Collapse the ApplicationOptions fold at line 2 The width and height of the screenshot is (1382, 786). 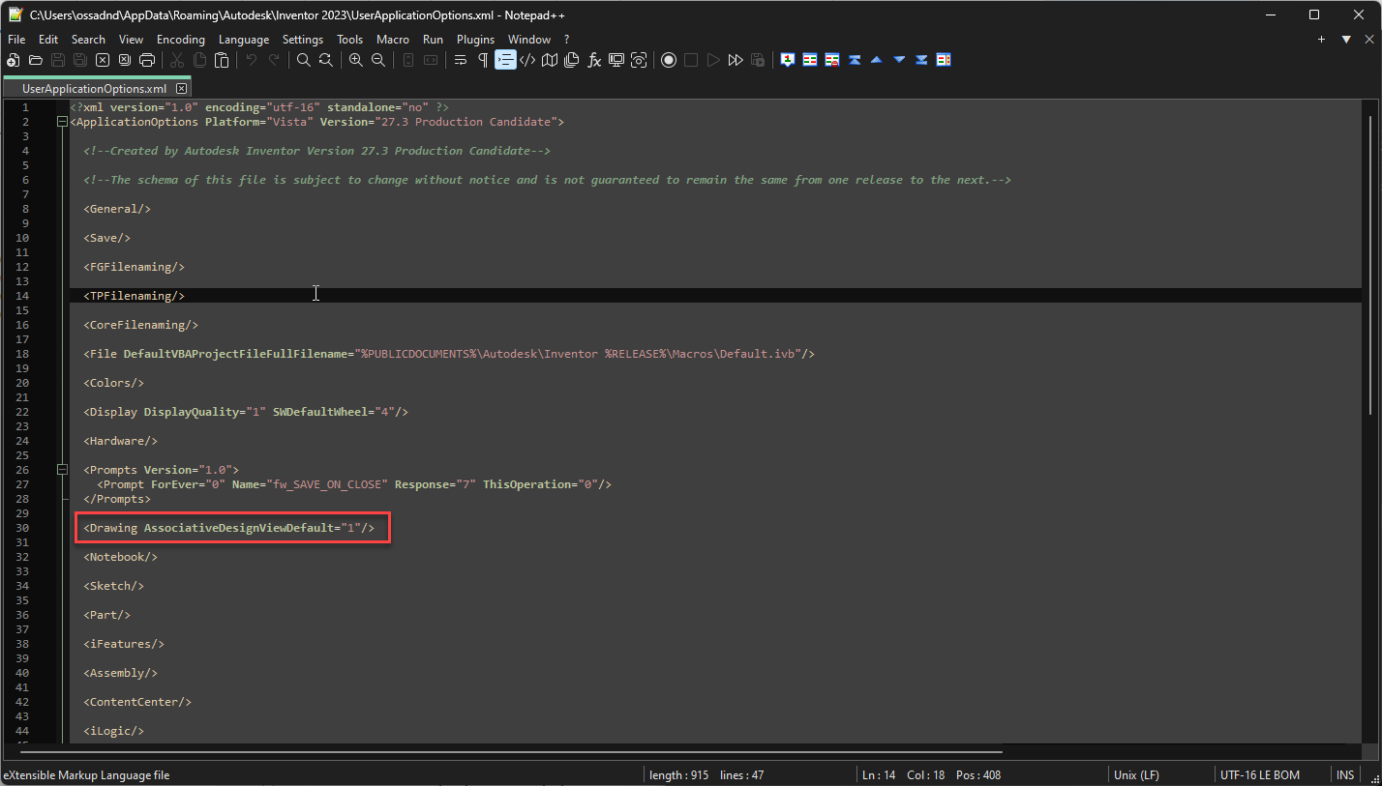pos(62,121)
